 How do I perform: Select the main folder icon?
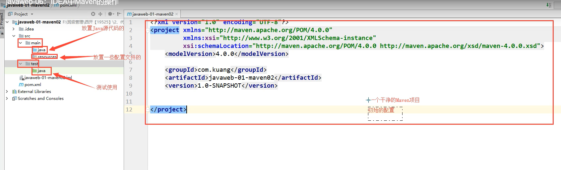tap(28, 43)
